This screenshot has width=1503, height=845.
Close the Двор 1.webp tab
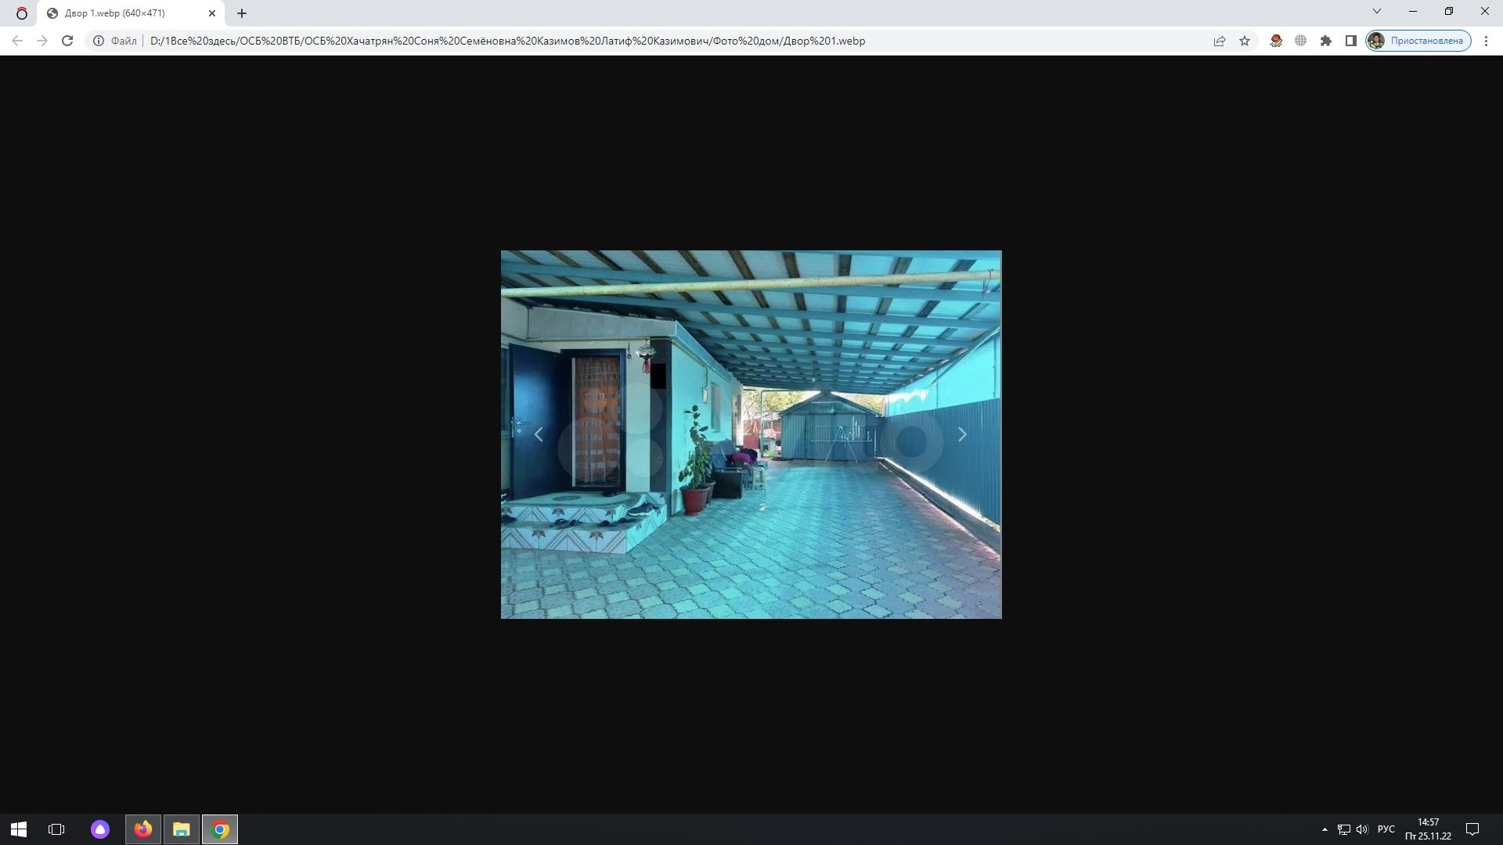click(212, 13)
